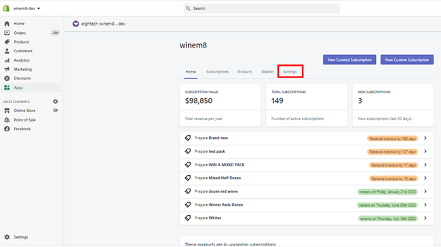
Task: Select Apps in the sidebar
Action: (x=18, y=88)
